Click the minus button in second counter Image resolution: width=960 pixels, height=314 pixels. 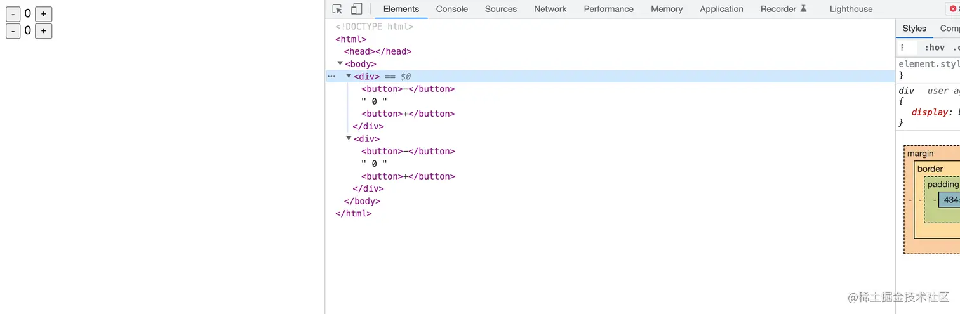click(x=13, y=31)
